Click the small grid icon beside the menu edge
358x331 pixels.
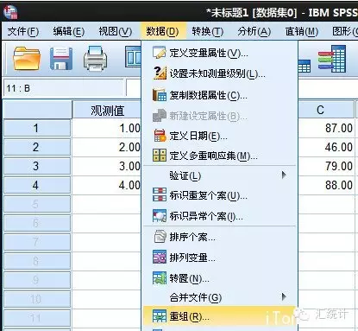[305, 66]
